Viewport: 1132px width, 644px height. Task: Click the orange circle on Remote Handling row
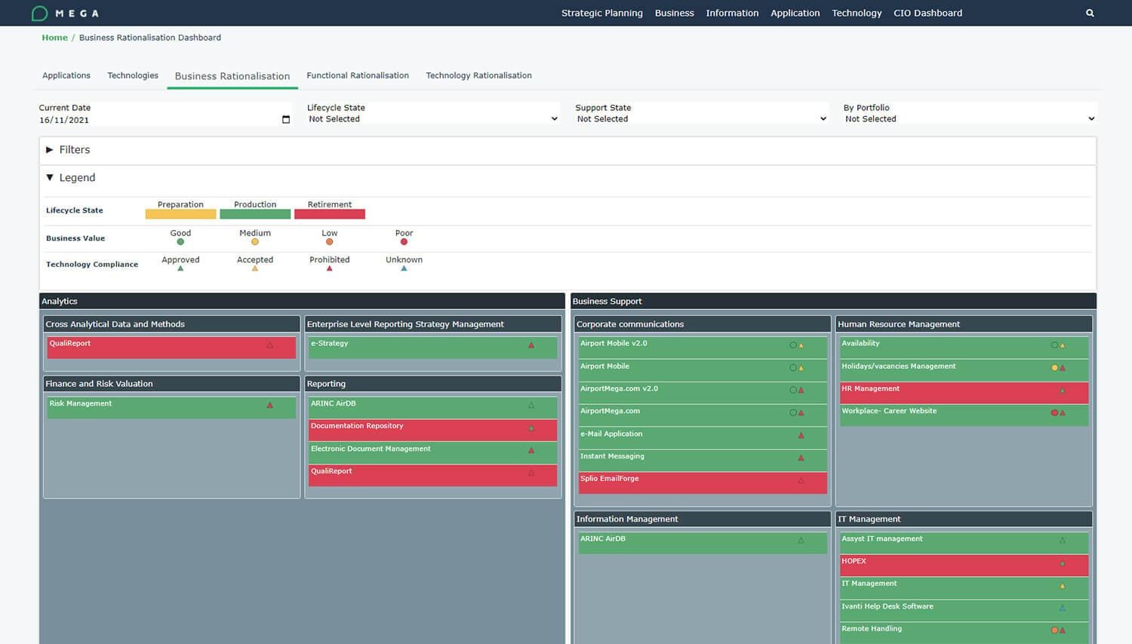(x=1054, y=630)
